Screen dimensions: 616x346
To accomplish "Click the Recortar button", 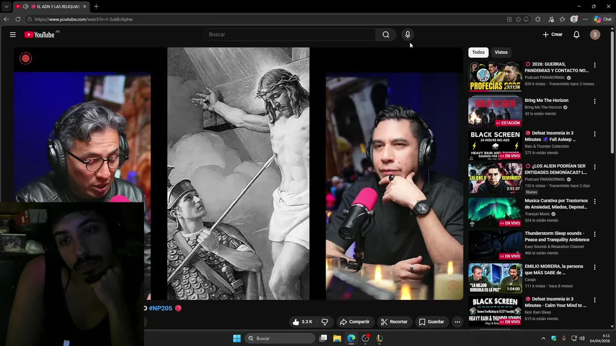I will (x=394, y=322).
